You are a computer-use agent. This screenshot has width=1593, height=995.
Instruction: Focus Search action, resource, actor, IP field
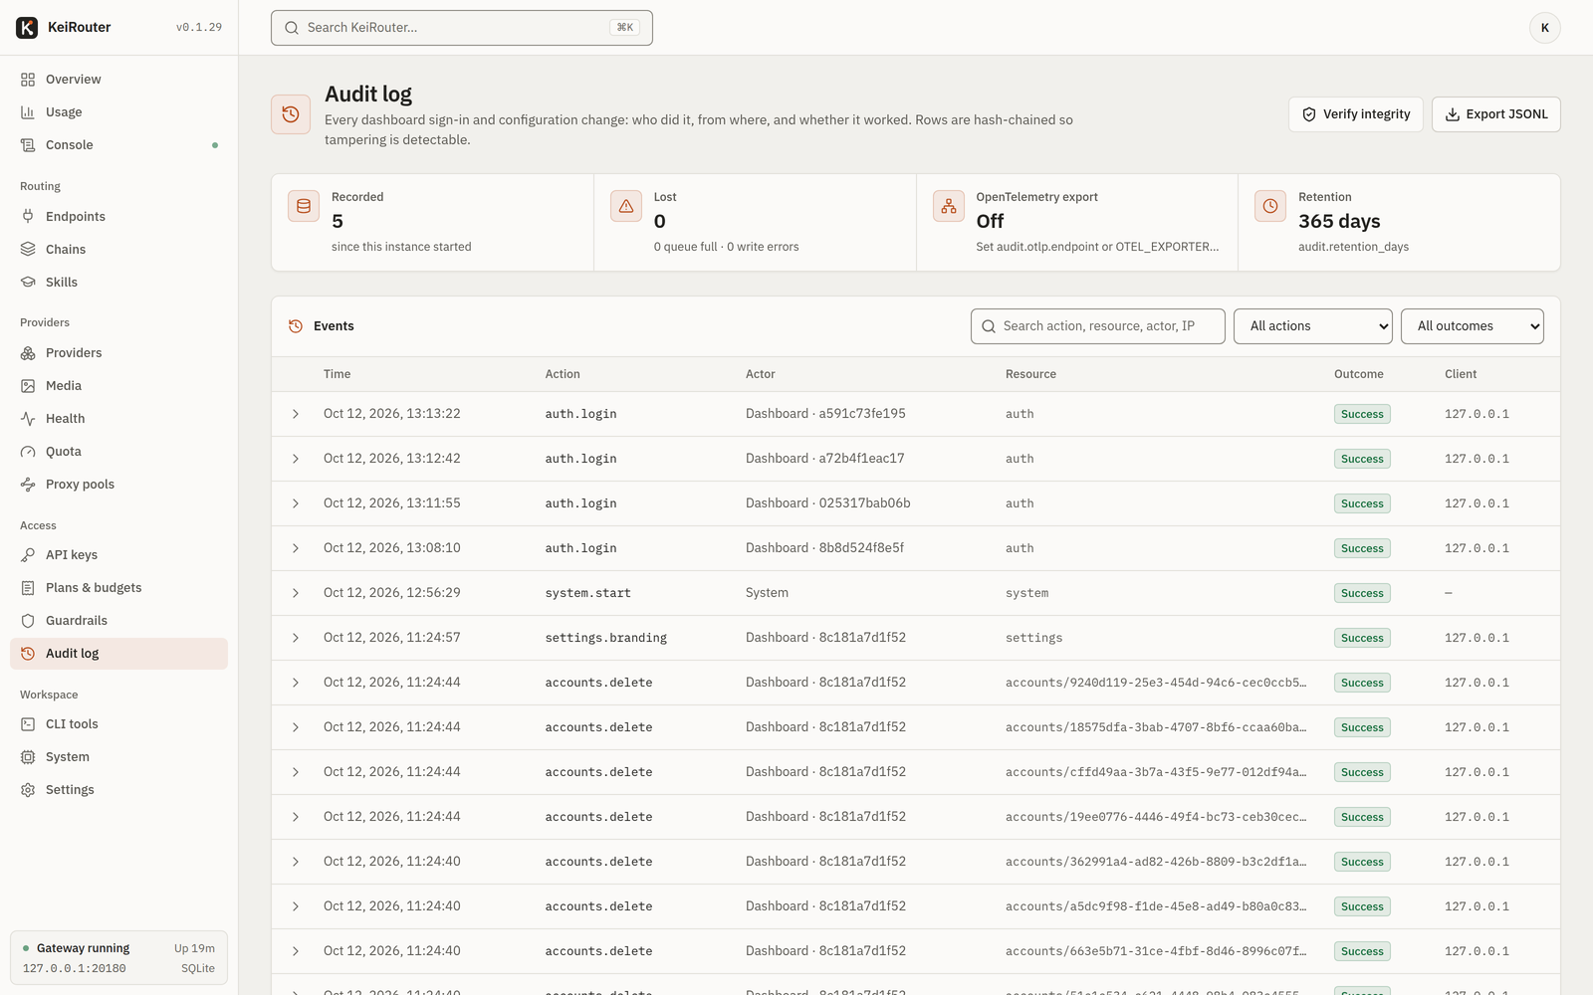coord(1097,326)
